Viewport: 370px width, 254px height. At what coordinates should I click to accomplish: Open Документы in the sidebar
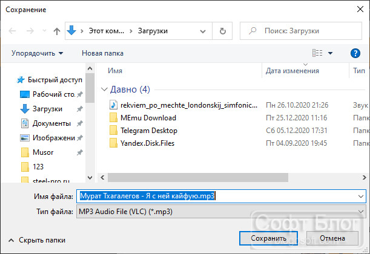[51, 123]
